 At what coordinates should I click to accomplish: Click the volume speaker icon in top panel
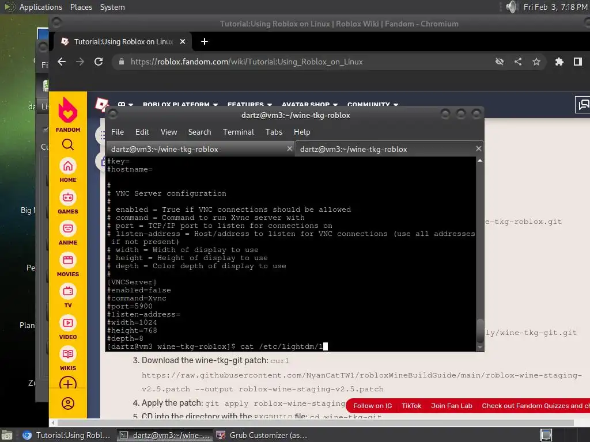512,7
